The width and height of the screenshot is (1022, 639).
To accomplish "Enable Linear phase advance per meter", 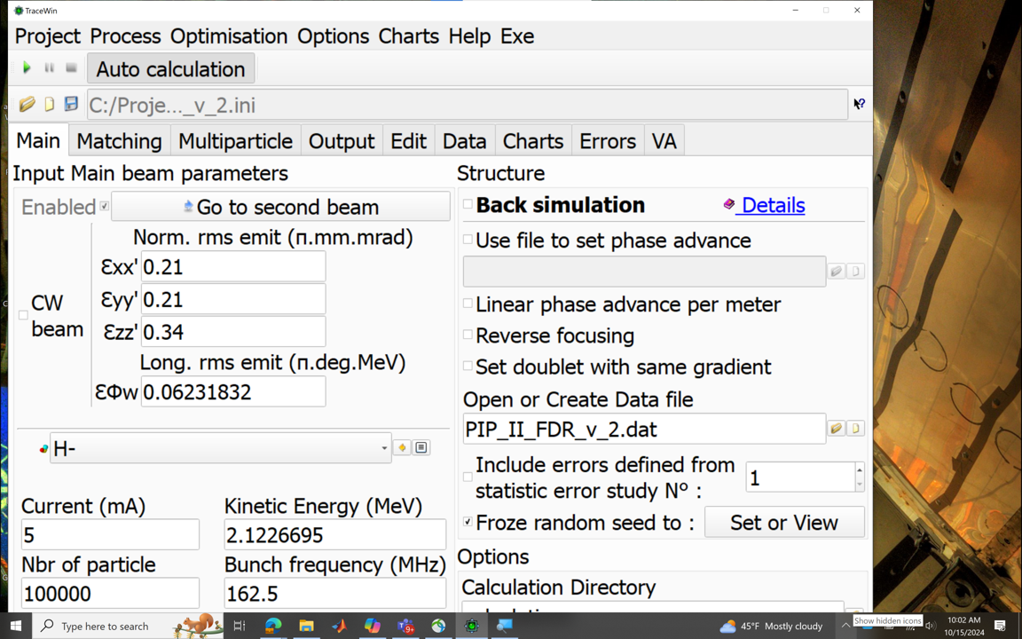I will (x=468, y=304).
